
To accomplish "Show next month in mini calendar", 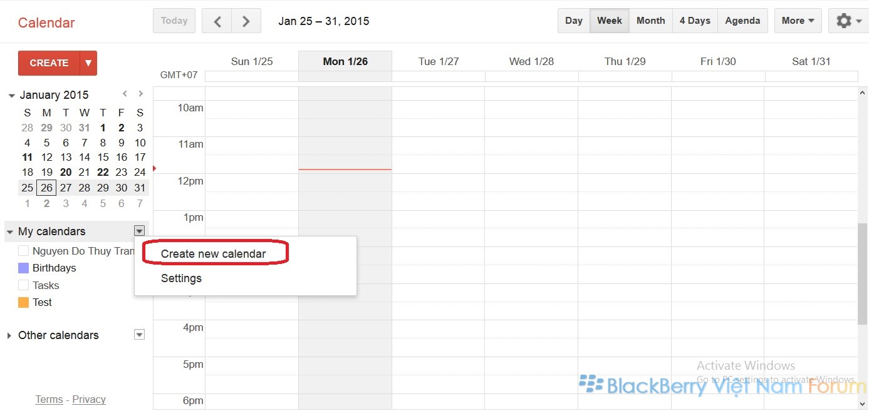I will [x=140, y=94].
